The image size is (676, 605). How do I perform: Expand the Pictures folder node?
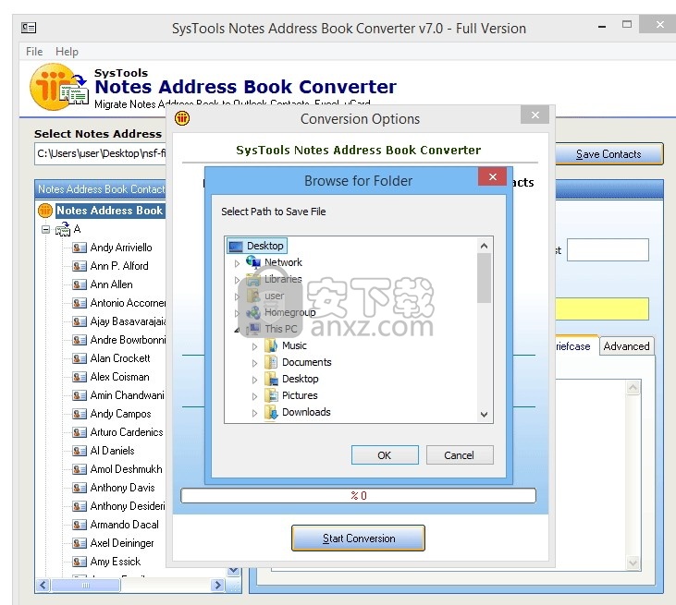[x=254, y=396]
